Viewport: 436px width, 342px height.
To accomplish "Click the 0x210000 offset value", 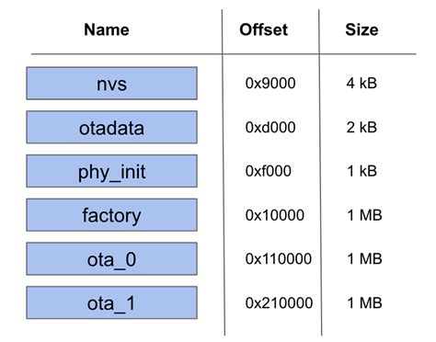I will coord(279,302).
